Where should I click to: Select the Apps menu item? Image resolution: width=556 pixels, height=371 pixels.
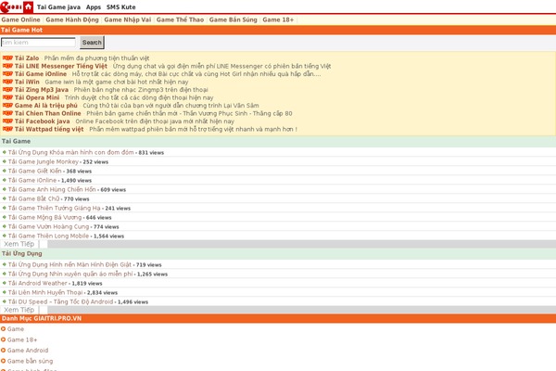94,7
